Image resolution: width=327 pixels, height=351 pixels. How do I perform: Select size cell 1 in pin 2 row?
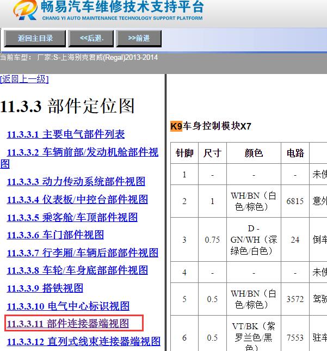click(212, 201)
